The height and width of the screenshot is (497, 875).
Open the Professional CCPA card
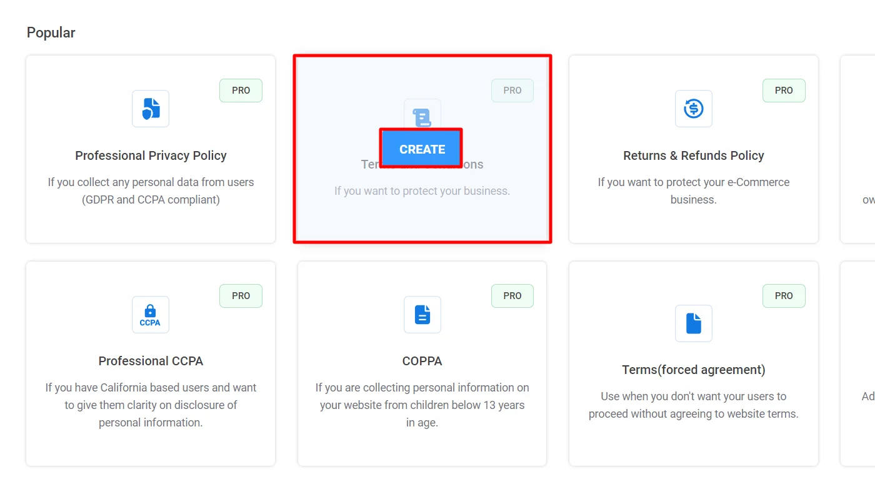pos(150,362)
